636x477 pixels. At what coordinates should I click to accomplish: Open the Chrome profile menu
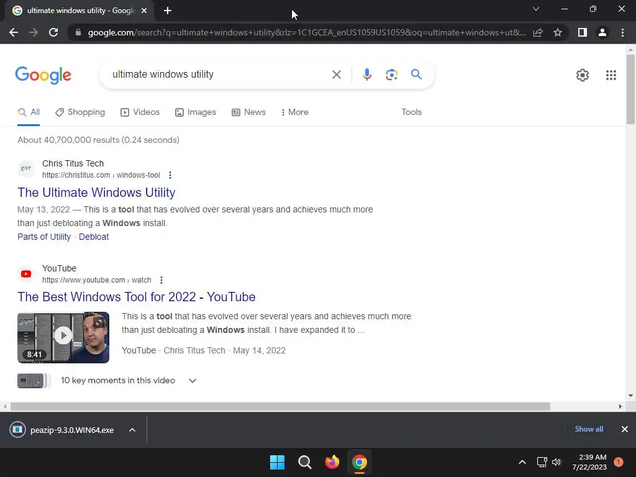(x=602, y=32)
